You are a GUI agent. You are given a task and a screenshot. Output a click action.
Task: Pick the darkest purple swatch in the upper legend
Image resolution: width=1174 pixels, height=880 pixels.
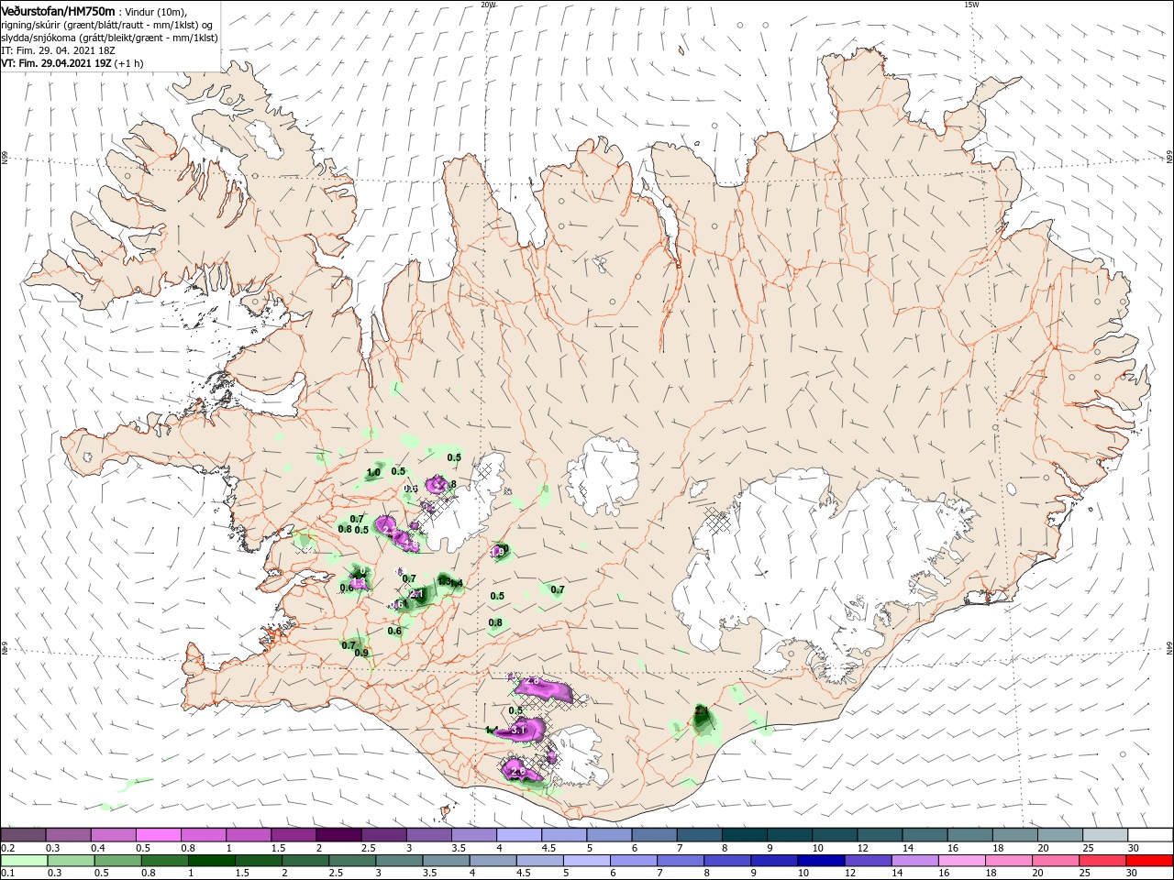338,835
